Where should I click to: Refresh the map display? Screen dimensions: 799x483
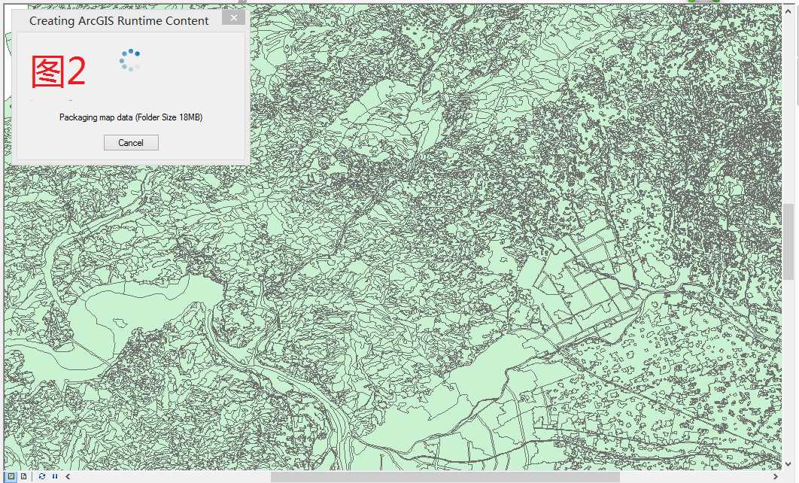pos(42,476)
